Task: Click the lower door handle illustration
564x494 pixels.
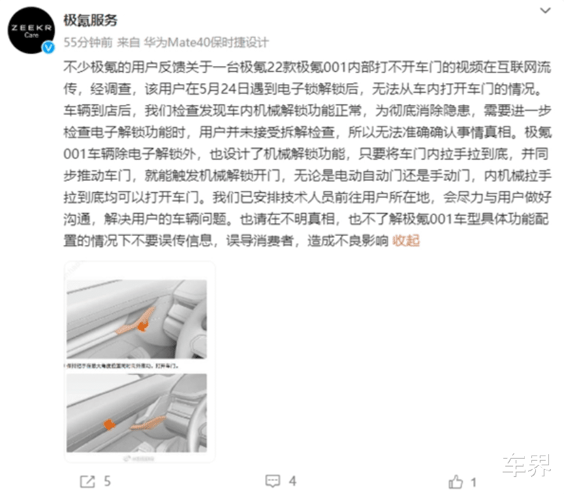Action: (x=136, y=413)
